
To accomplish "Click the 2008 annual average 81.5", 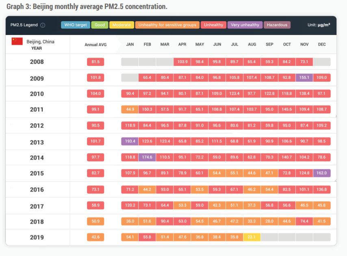I will pyautogui.click(x=95, y=62).
